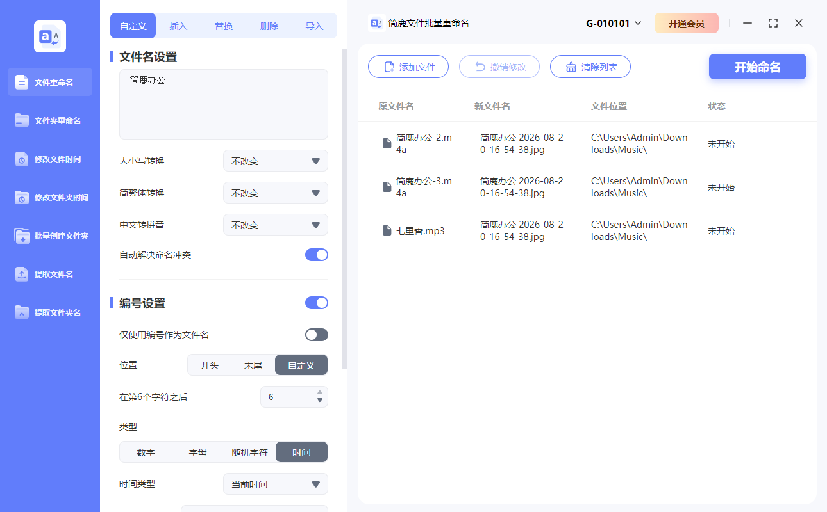827x512 pixels.
Task: Click 状态 column header
Action: point(717,106)
